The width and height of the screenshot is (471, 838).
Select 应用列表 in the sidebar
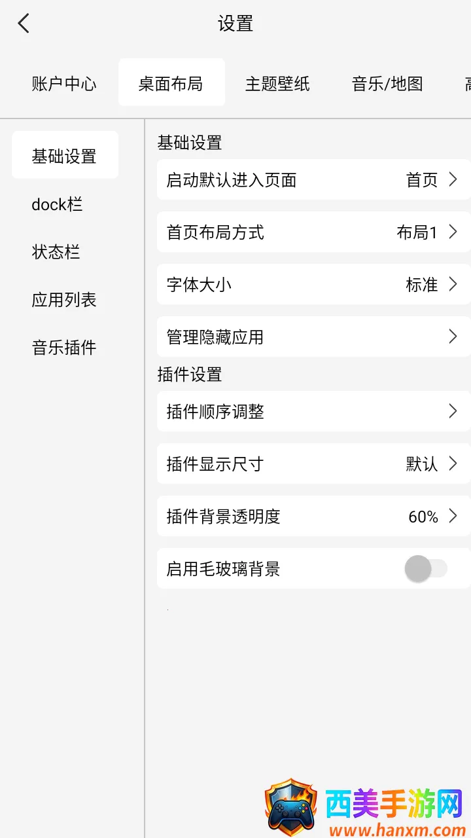click(x=64, y=300)
